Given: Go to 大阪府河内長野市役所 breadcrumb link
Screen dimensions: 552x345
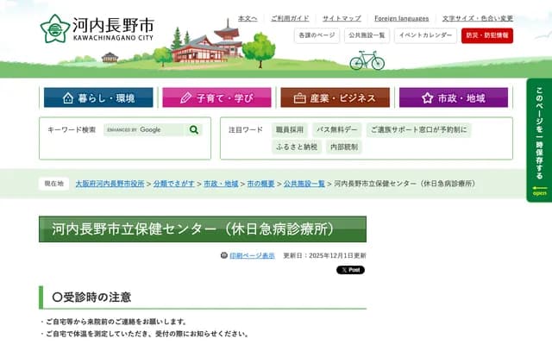Looking at the screenshot, I should point(110,184).
